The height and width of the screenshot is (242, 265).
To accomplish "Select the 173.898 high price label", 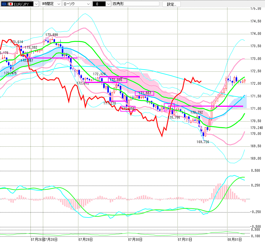I will pyautogui.click(x=52, y=35).
